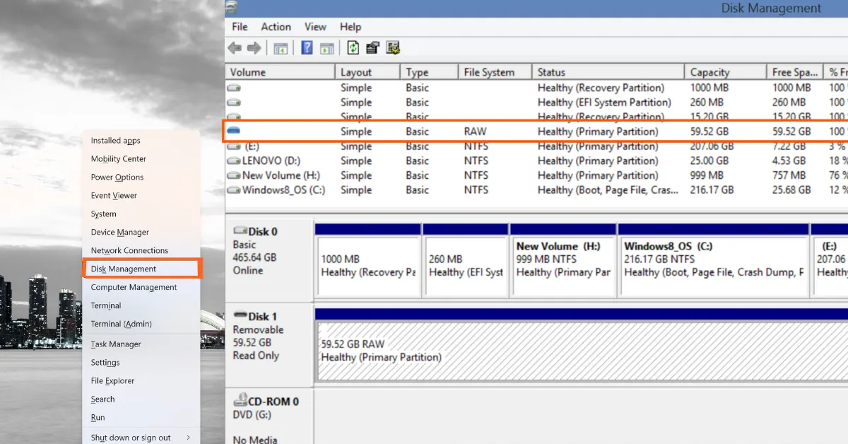848x444 pixels.
Task: Click the "Windows8_OS (C:)" name in the volume list
Action: click(283, 190)
